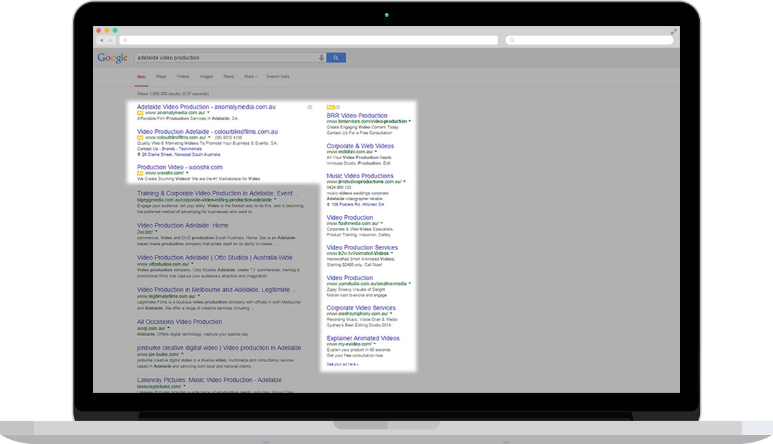Select the Images tab
Image resolution: width=773 pixels, height=444 pixels.
[x=206, y=77]
